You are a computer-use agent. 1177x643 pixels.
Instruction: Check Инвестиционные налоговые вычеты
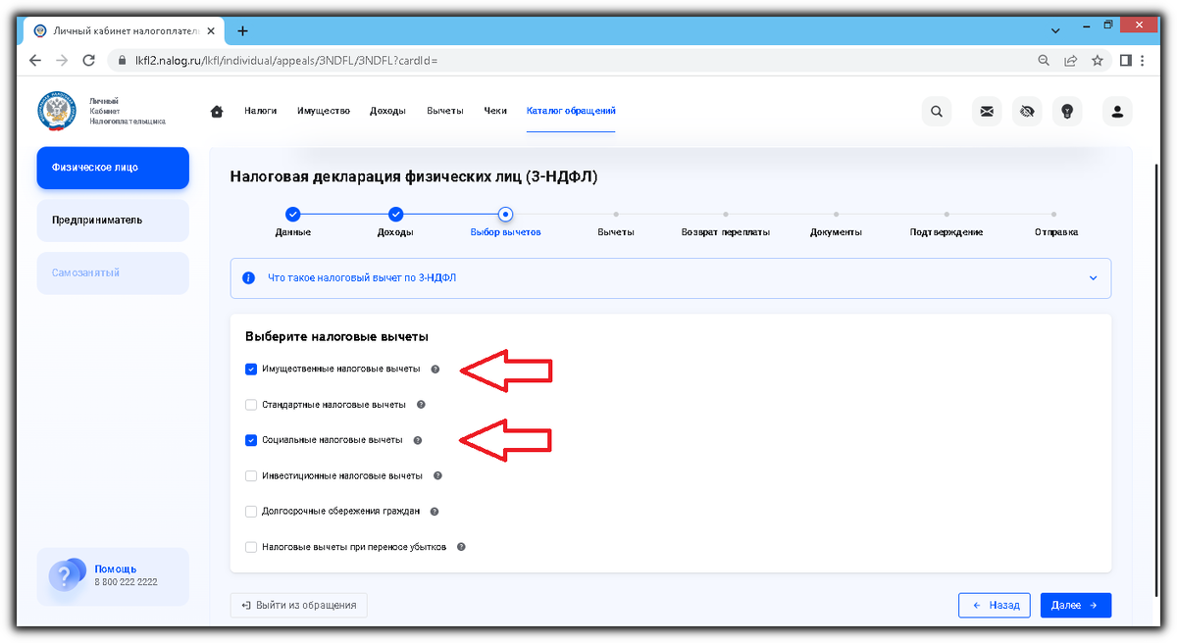tap(251, 475)
